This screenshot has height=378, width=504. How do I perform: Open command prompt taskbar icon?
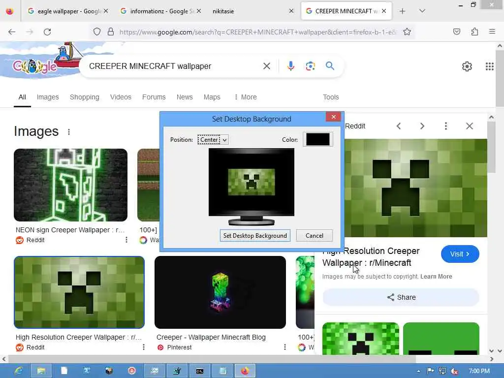coord(200,371)
